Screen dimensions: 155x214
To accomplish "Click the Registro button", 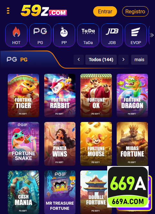I will pyautogui.click(x=135, y=11).
